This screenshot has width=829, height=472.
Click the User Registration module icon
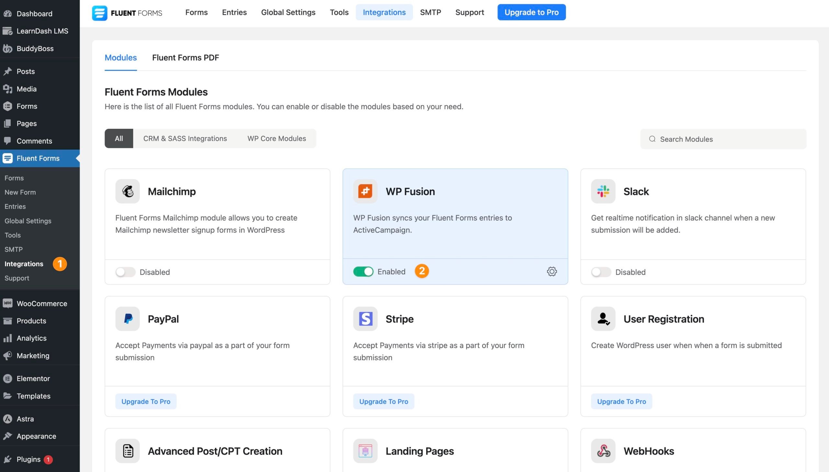click(x=603, y=319)
